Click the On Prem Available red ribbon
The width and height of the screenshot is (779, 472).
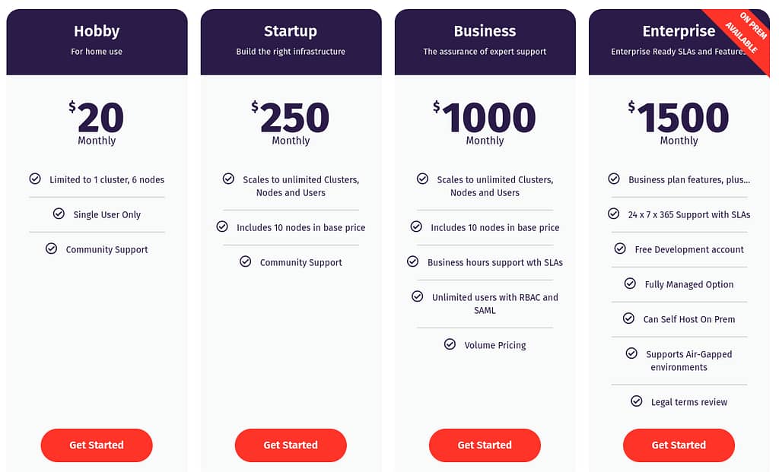742,36
